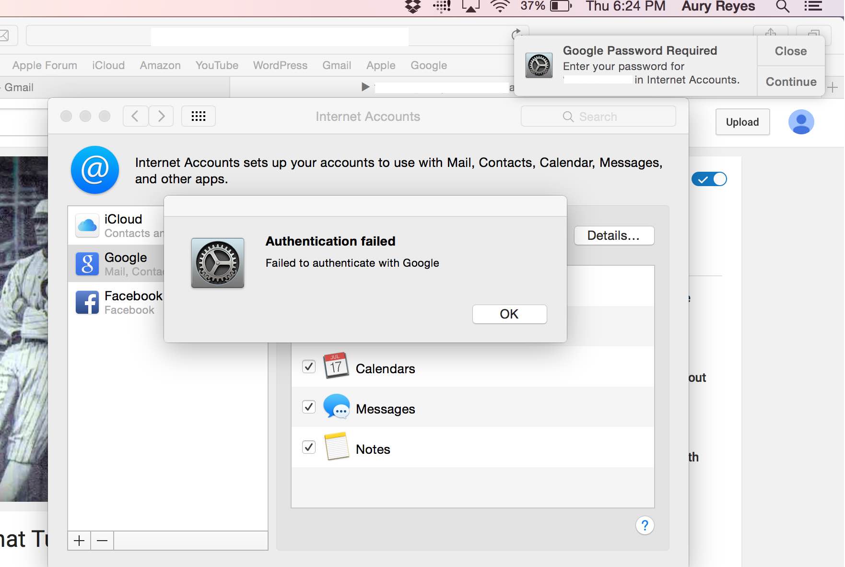Reload the Safari page
Screen dimensions: 845x567
516,35
